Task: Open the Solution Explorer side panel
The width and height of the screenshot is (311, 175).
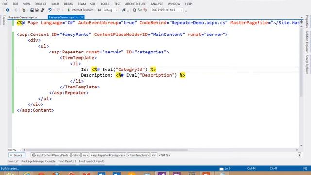Action: (x=307, y=41)
